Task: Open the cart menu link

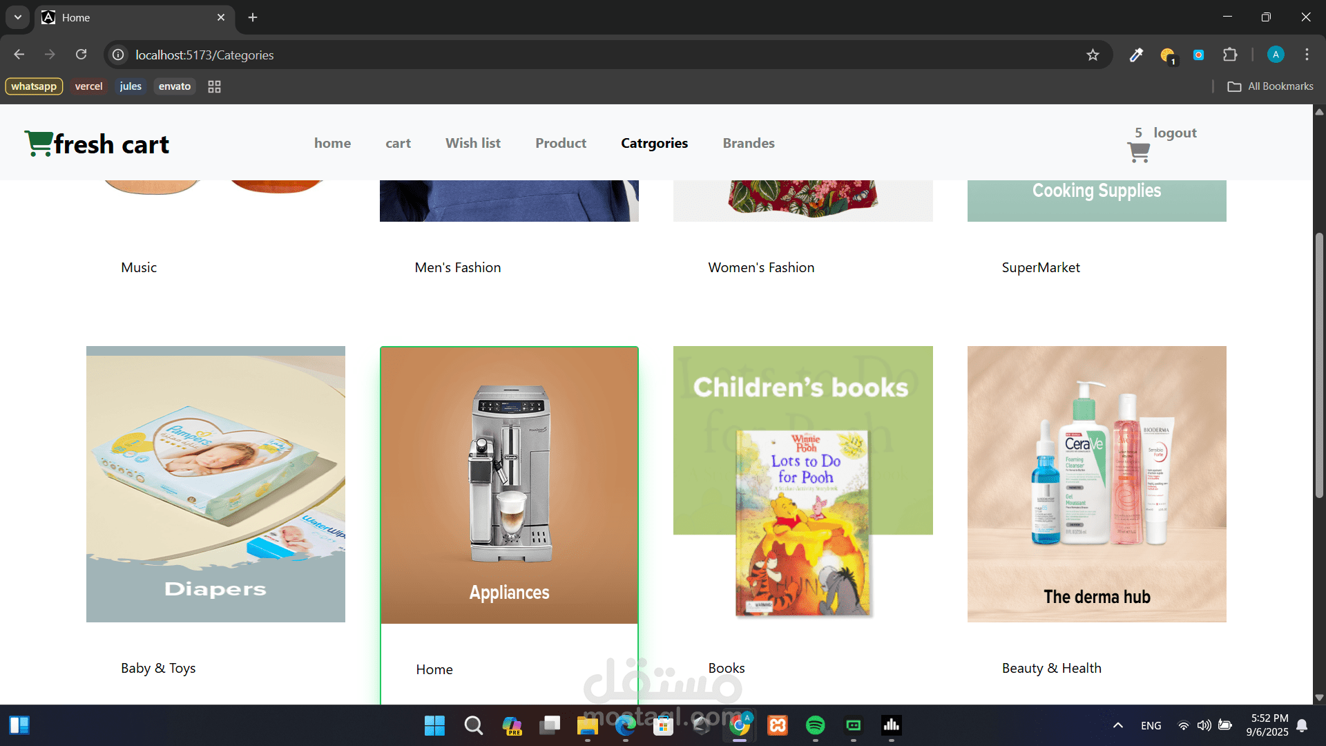Action: pos(398,143)
